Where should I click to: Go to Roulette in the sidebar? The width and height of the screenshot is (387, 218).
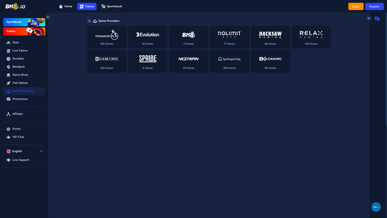pos(18,59)
